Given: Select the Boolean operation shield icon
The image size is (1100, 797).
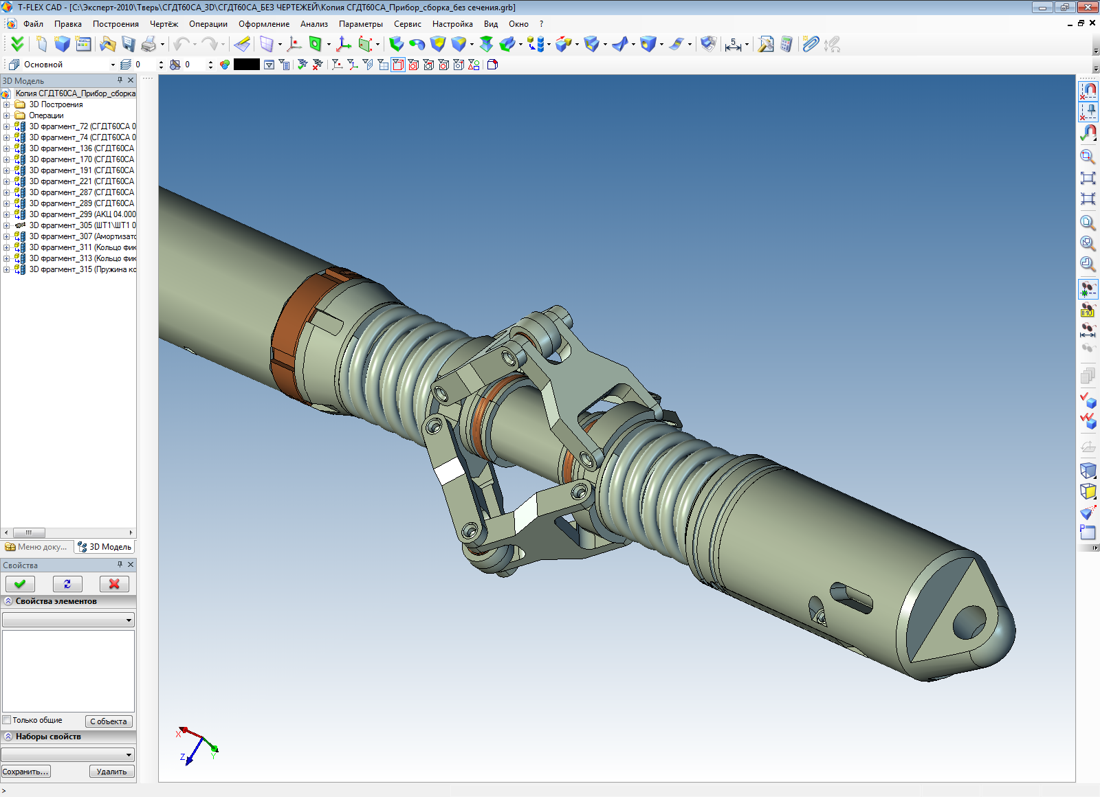Looking at the screenshot, I should 437,44.
